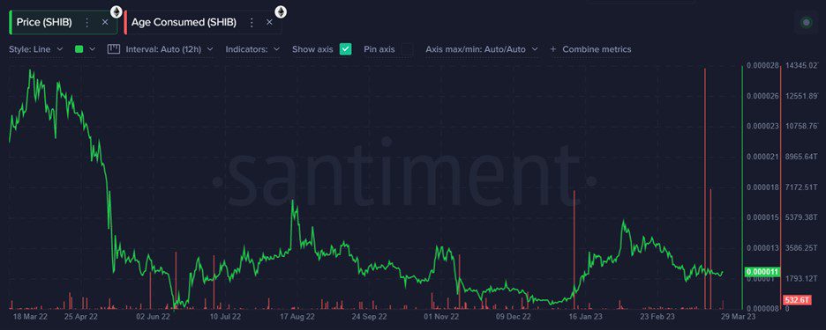Click the Combine metrics button

(597, 49)
